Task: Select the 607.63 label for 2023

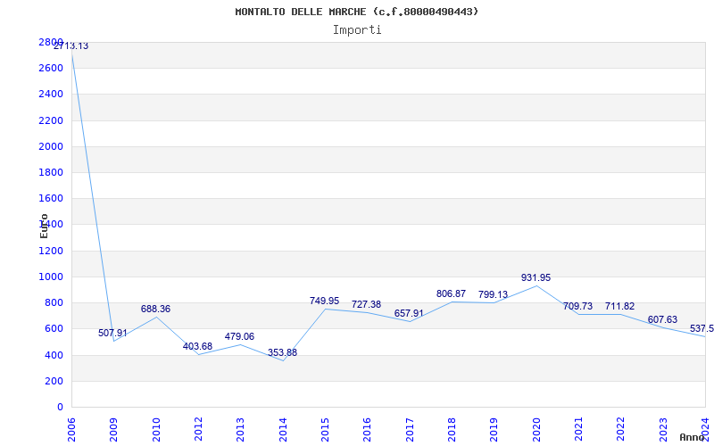Action: [x=662, y=320]
